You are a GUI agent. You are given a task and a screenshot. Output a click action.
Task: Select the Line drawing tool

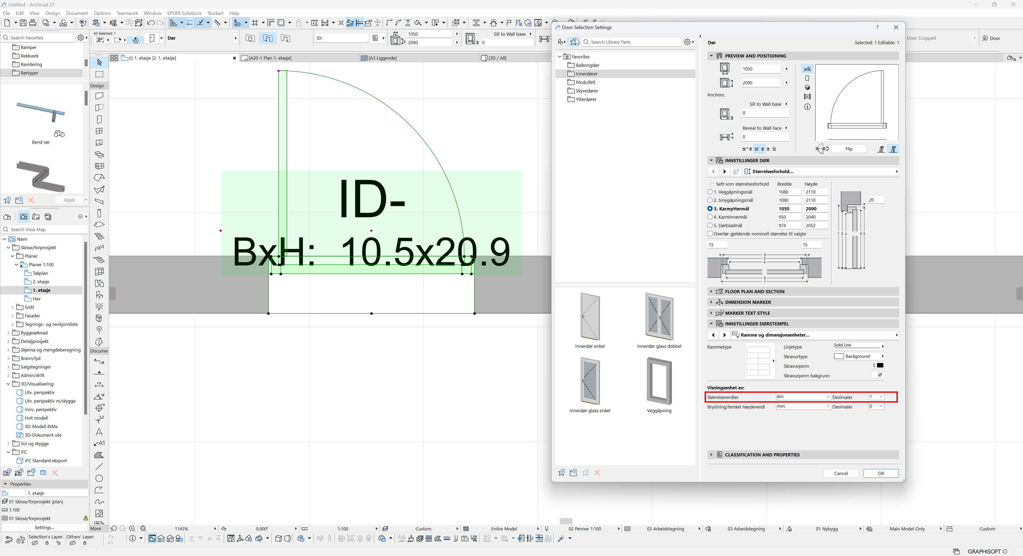99,466
